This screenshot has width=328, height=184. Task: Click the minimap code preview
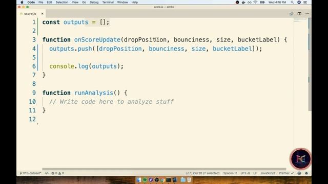tap(301, 20)
